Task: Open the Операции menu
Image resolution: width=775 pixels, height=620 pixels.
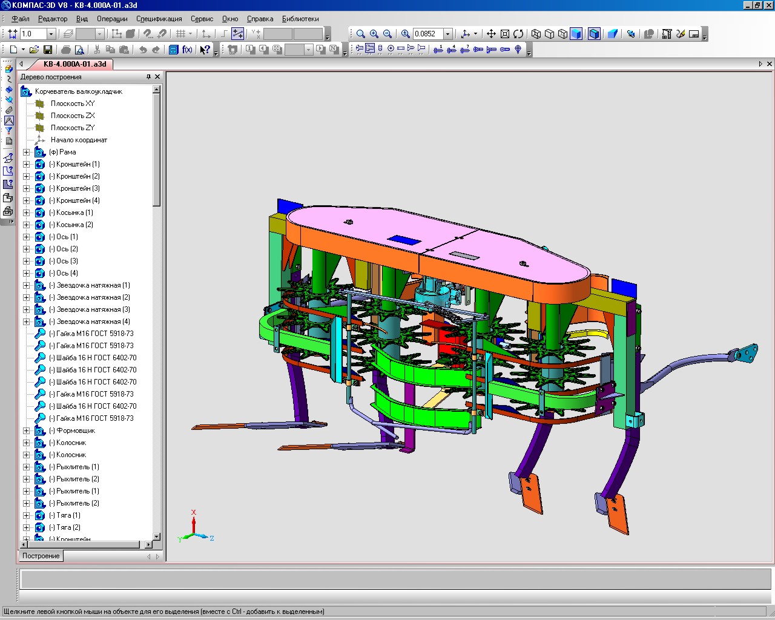Action: click(x=112, y=19)
